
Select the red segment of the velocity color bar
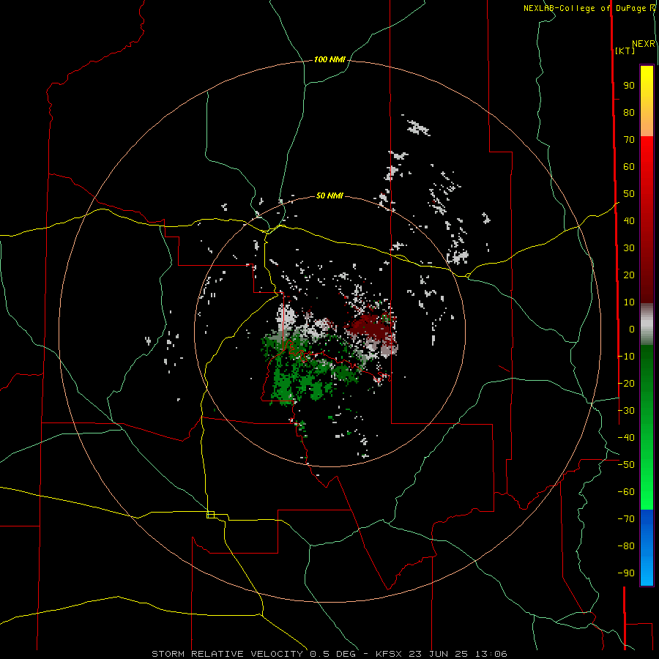pos(647,220)
